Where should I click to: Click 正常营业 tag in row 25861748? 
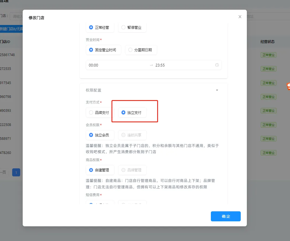coord(268,55)
